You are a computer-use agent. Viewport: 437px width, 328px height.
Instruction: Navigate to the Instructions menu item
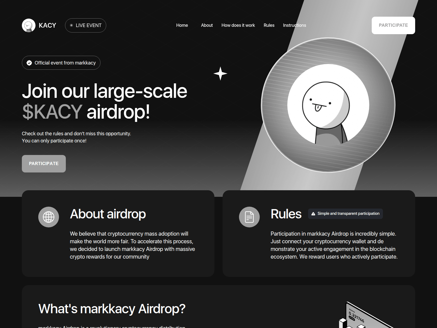[x=294, y=25]
